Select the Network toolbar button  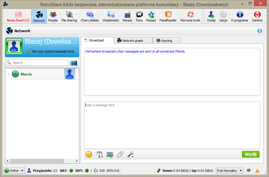point(39,17)
